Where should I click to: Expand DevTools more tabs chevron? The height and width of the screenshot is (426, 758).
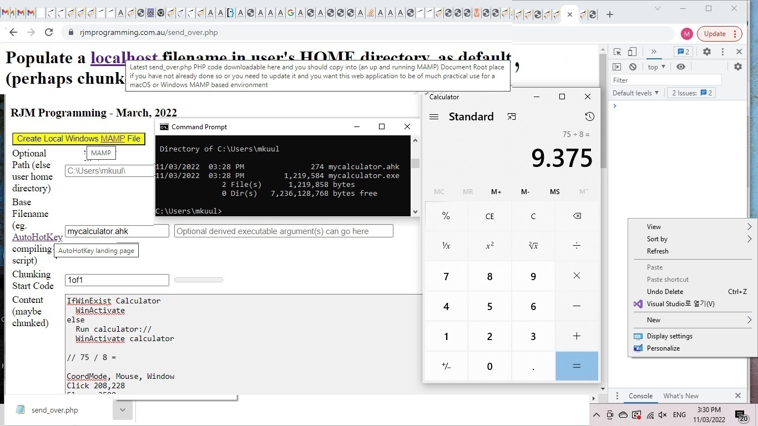coord(654,52)
